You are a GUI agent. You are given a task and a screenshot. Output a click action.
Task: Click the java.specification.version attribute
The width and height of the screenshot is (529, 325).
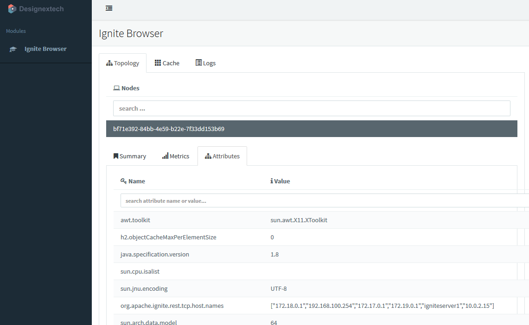pyautogui.click(x=154, y=254)
